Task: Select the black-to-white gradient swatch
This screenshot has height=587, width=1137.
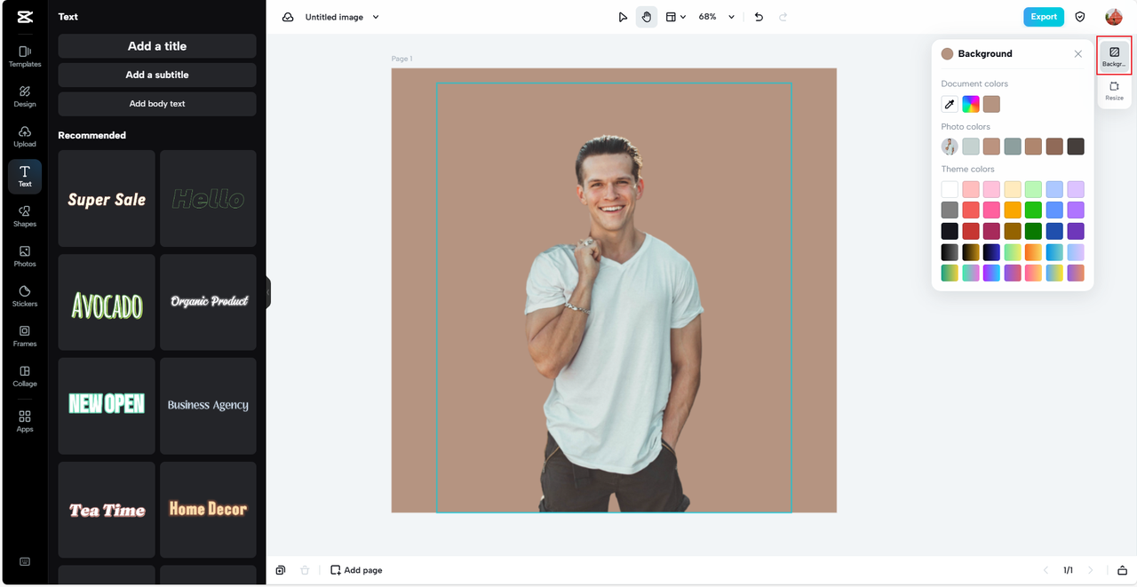Action: pyautogui.click(x=950, y=252)
